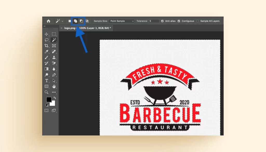Select the Brush tool
This screenshot has width=266, height=152.
[x=46, y=57]
